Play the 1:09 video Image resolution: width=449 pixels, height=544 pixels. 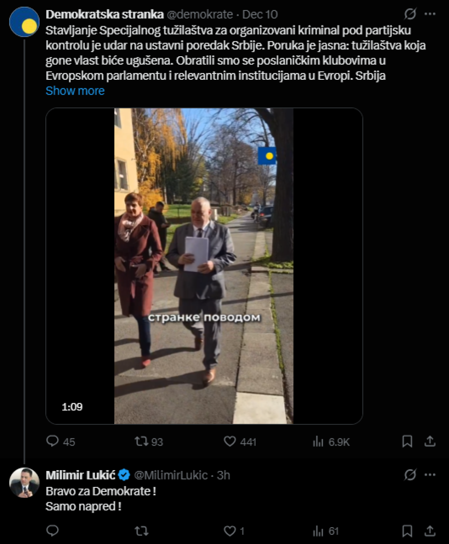point(204,266)
